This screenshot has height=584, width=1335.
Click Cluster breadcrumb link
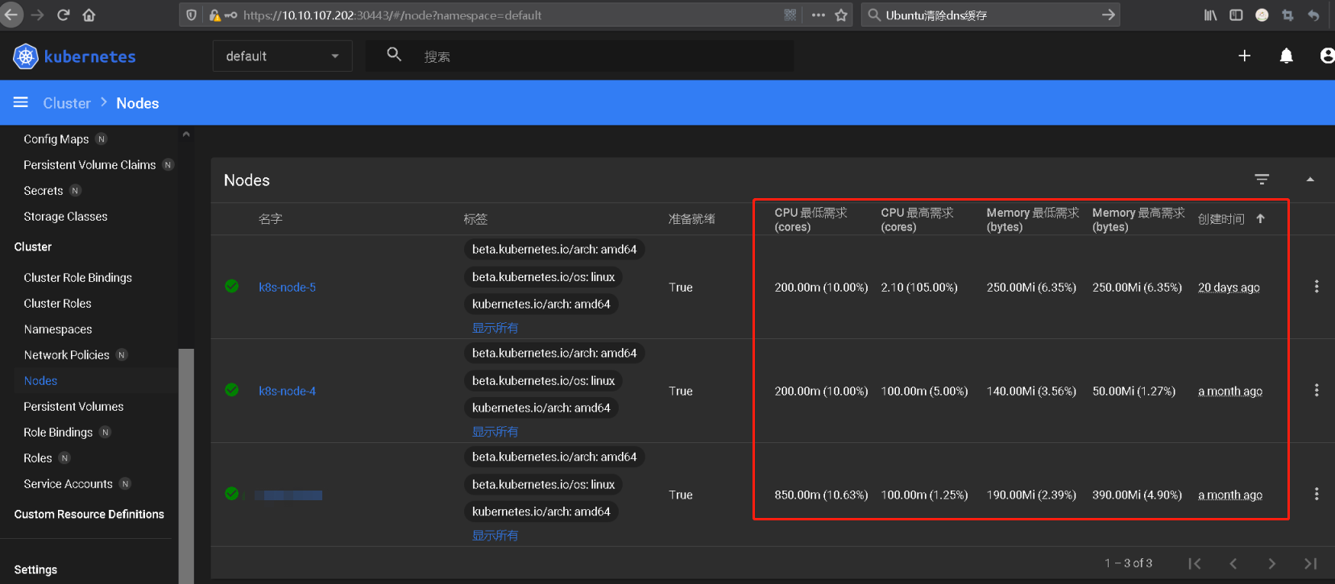[67, 103]
